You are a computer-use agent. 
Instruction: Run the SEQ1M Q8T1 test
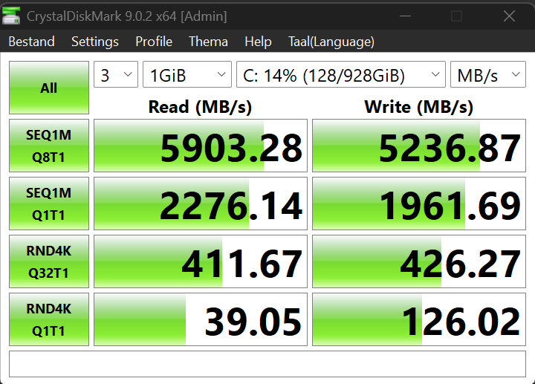[x=49, y=146]
